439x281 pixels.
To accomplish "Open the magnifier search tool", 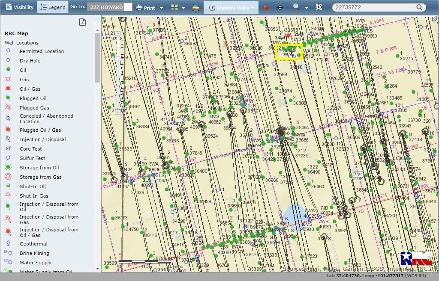I will (x=296, y=7).
